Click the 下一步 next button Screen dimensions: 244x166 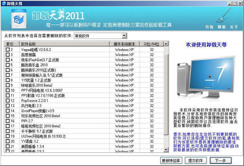221,160
